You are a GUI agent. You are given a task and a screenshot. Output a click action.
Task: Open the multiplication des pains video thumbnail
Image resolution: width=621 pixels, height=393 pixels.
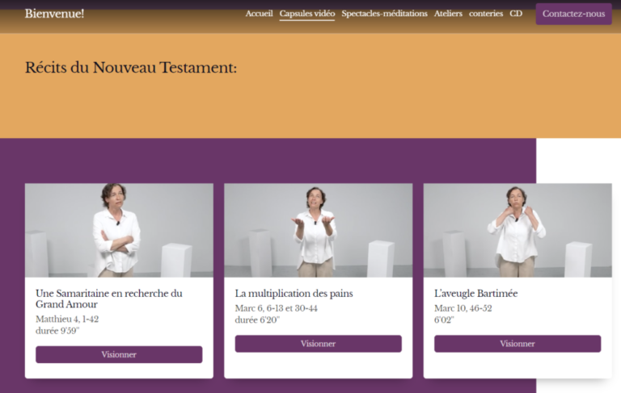318,231
